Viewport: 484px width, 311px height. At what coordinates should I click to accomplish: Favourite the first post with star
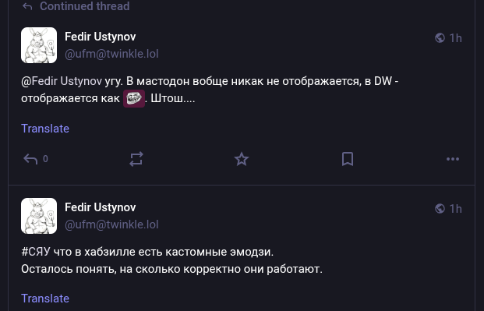[x=242, y=159]
